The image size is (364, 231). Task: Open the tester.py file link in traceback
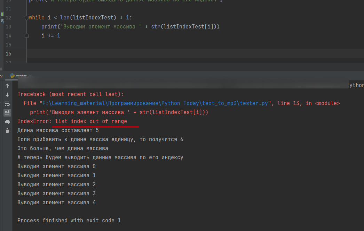tap(155, 103)
